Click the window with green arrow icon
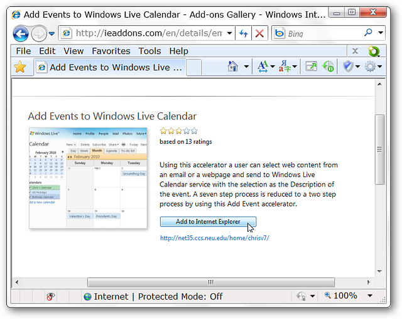This screenshot has width=402, height=319. [311, 67]
